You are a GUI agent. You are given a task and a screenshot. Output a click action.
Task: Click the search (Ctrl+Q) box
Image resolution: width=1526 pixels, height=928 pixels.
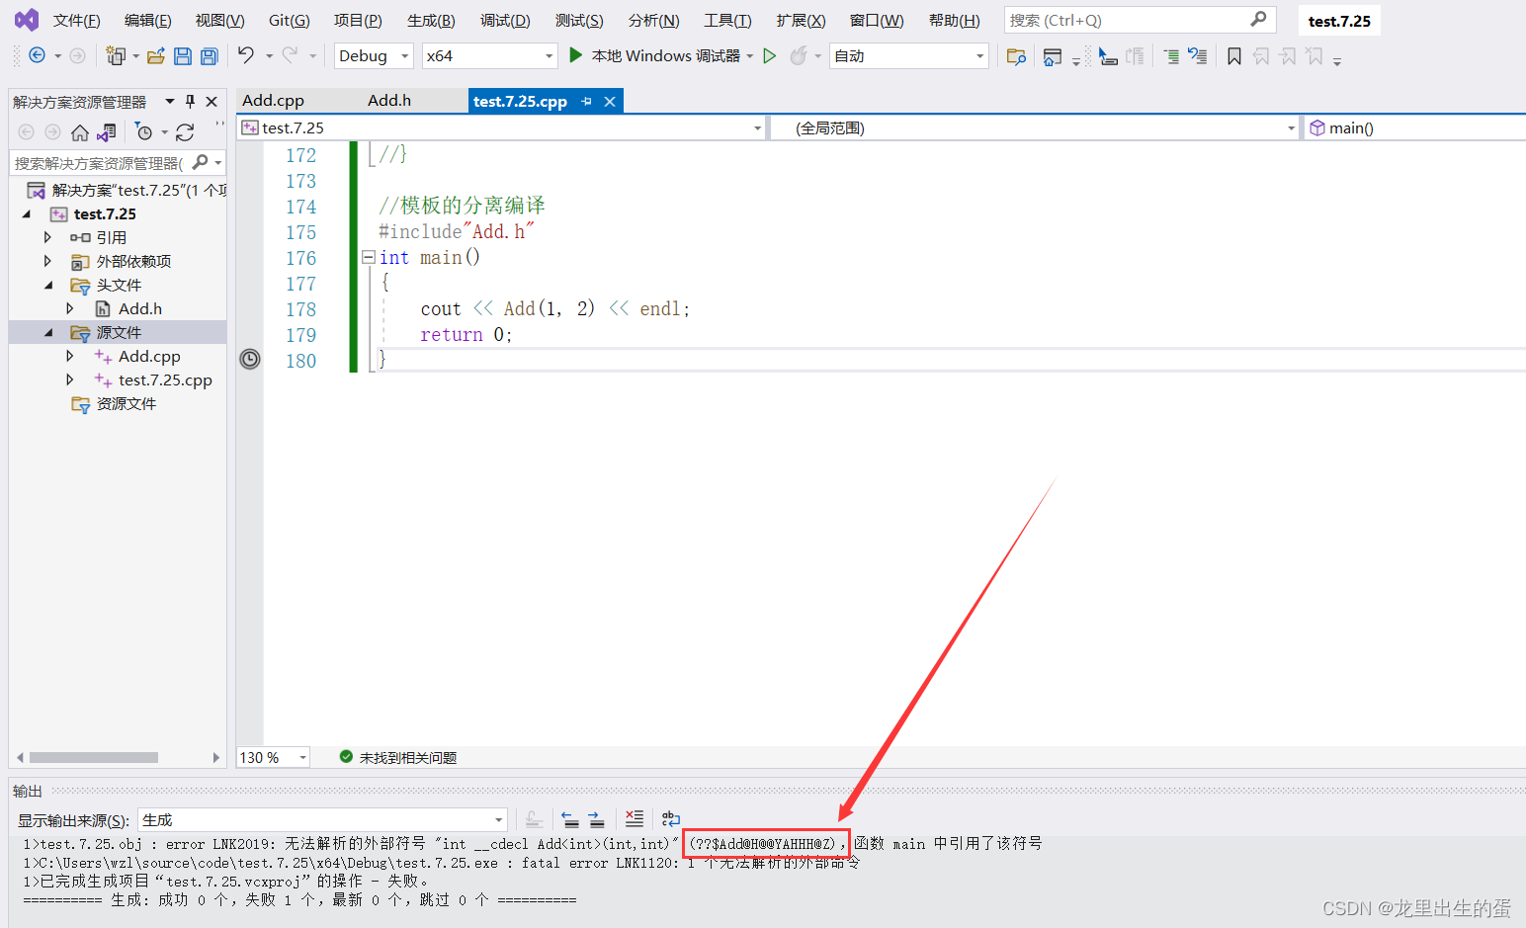[x=1140, y=20]
